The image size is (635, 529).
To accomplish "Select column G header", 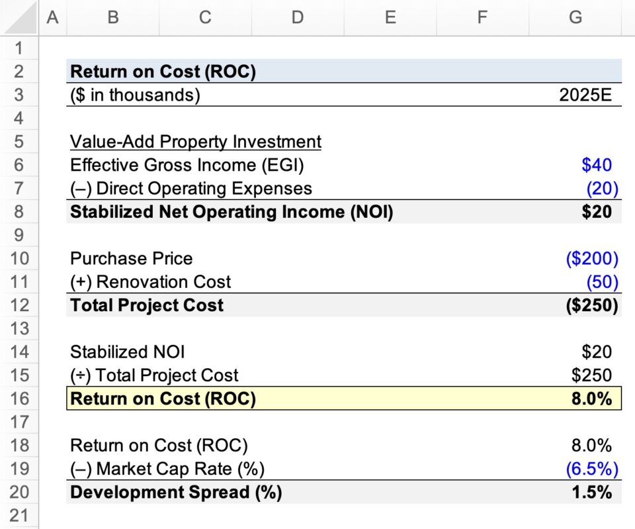I will (x=575, y=18).
